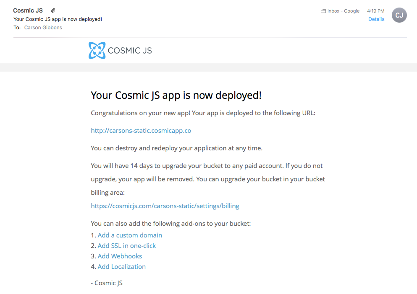
Task: Open the carsons-static.cosmicapp.co app URL
Action: click(141, 131)
